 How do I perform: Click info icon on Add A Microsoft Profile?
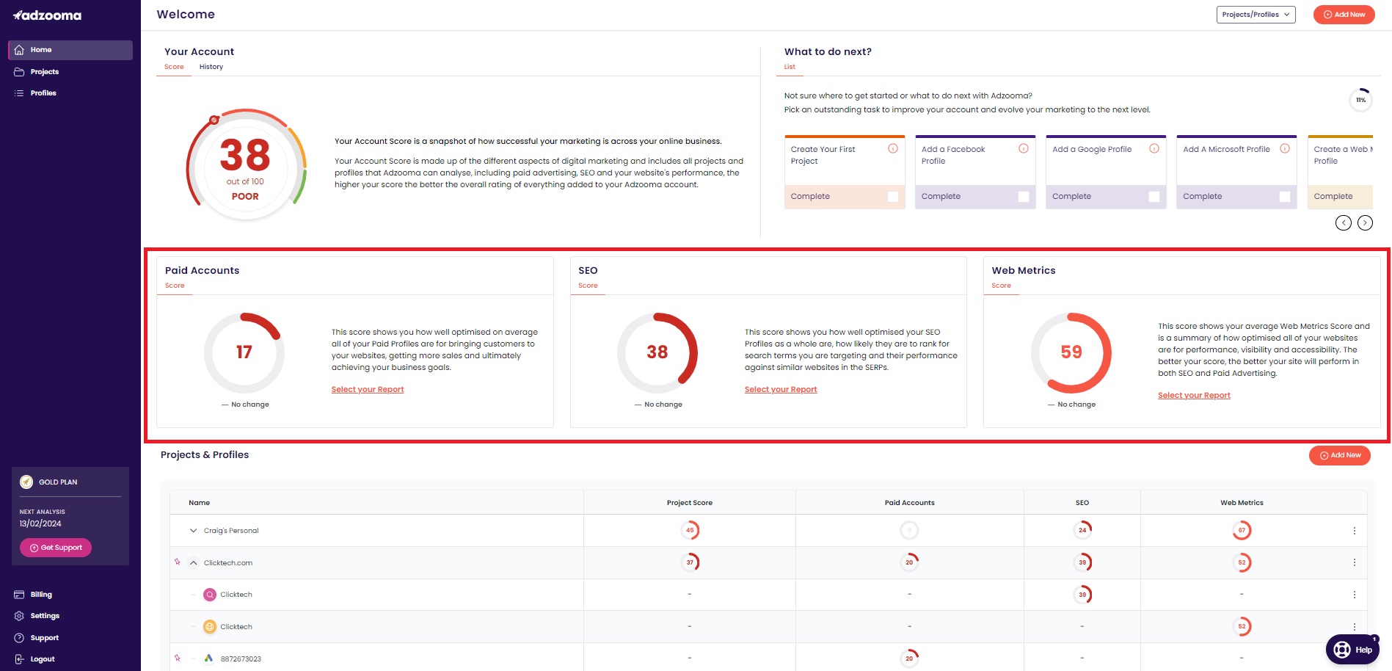pos(1285,148)
